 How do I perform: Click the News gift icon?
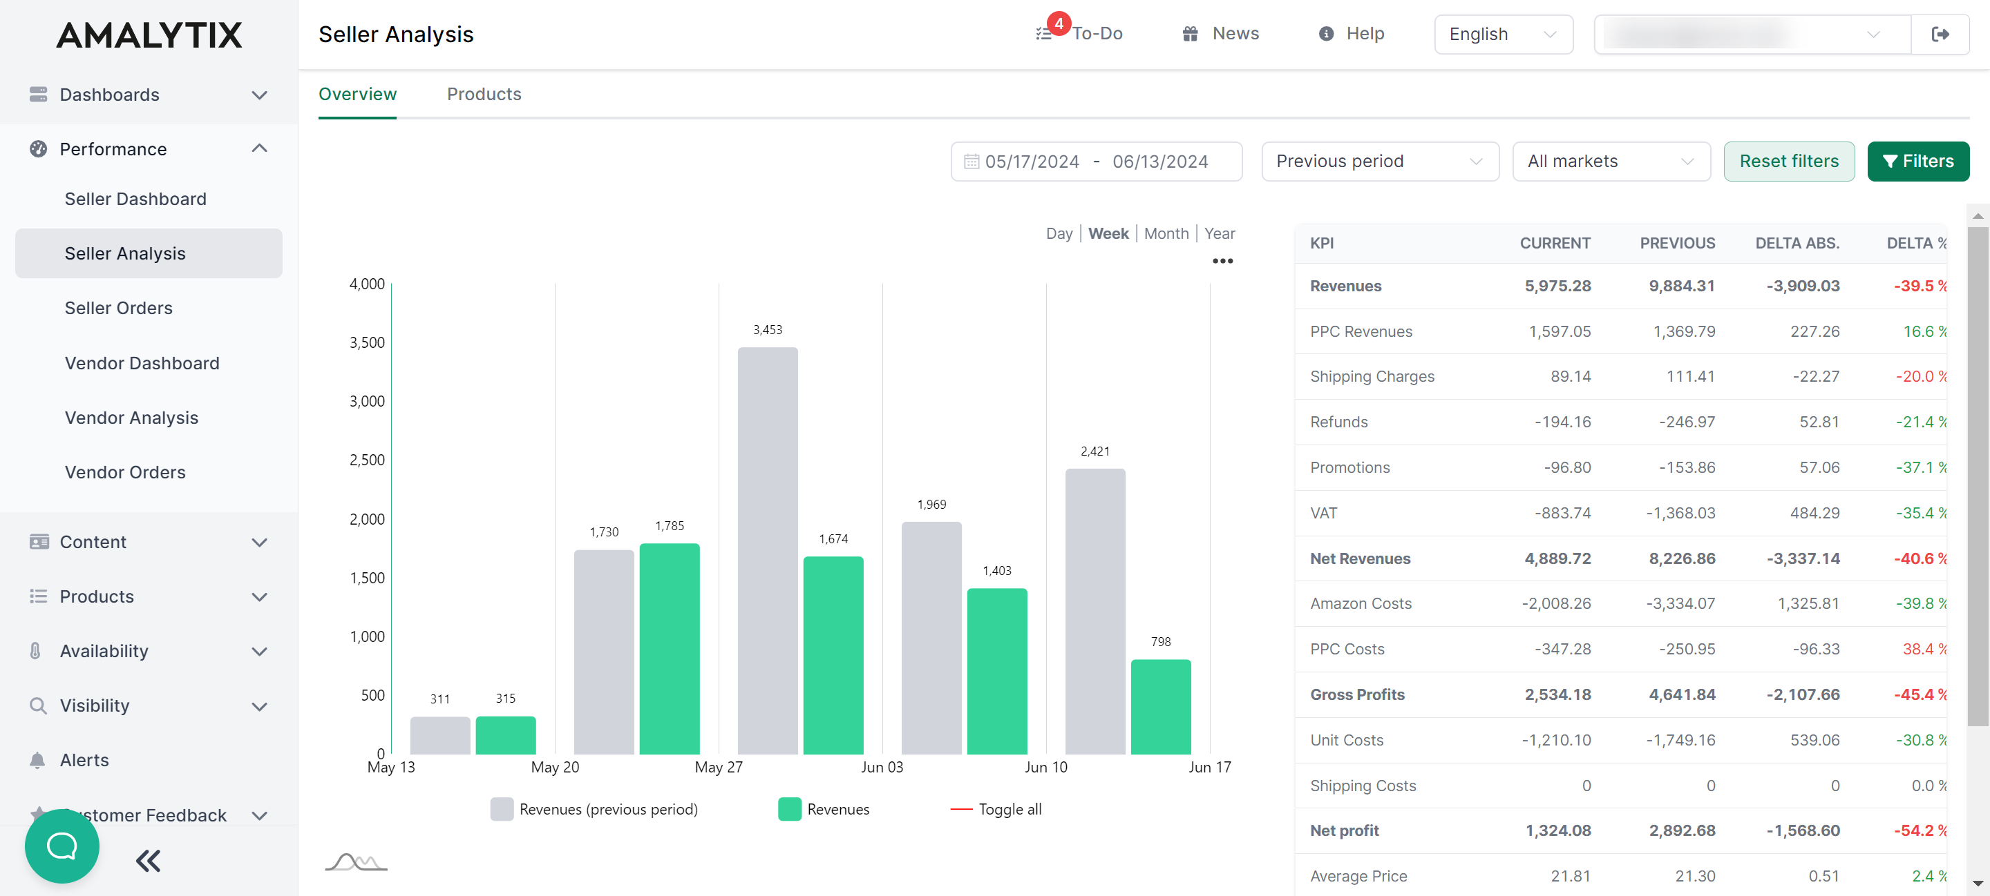pyautogui.click(x=1189, y=33)
